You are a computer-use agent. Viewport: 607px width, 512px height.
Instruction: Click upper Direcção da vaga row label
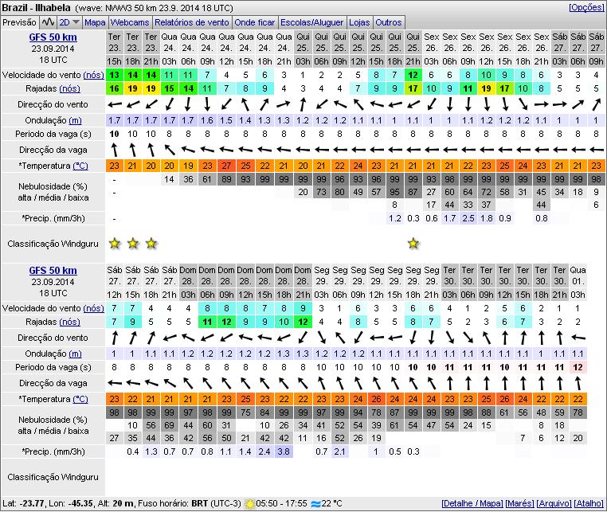[53, 150]
